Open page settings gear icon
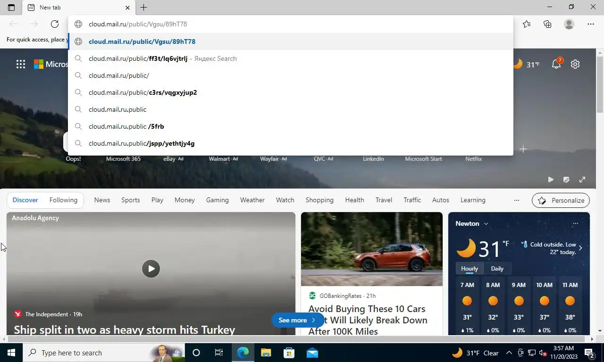Image resolution: width=604 pixels, height=362 pixels. pos(575,64)
